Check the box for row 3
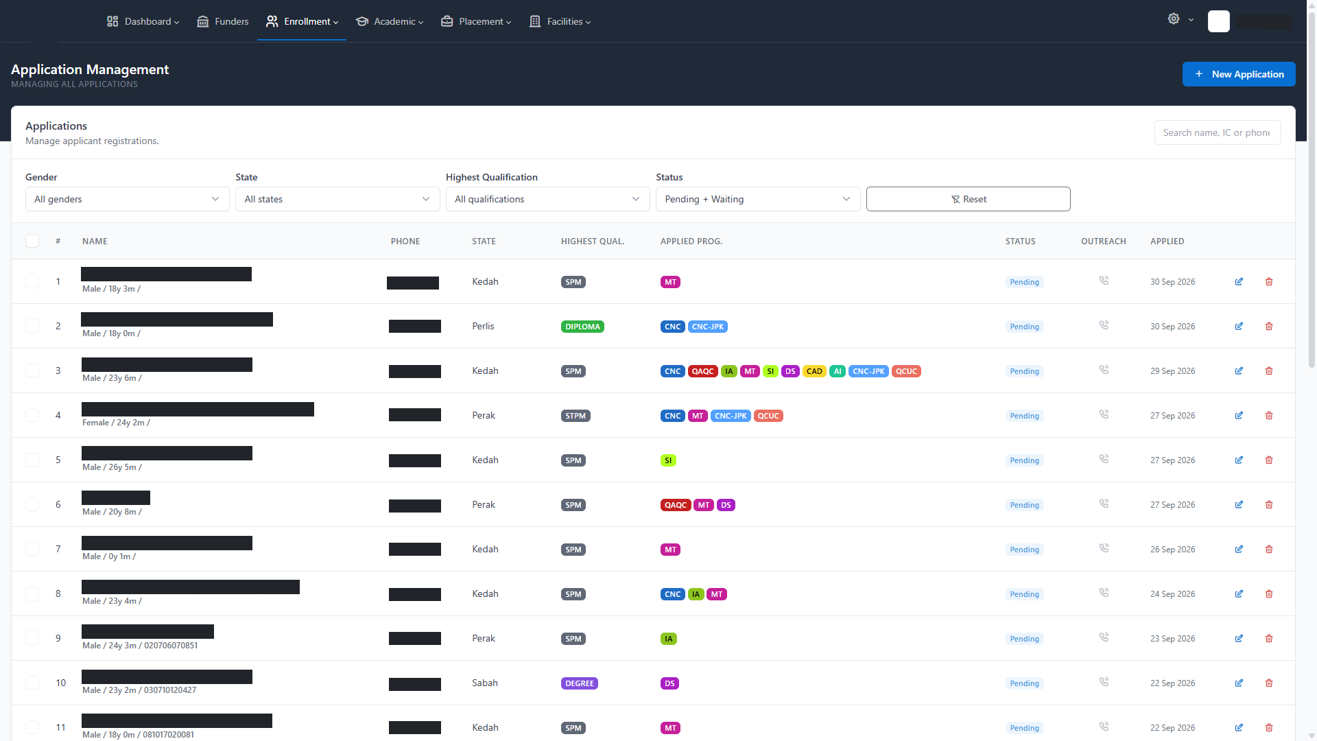This screenshot has height=741, width=1317. 32,370
